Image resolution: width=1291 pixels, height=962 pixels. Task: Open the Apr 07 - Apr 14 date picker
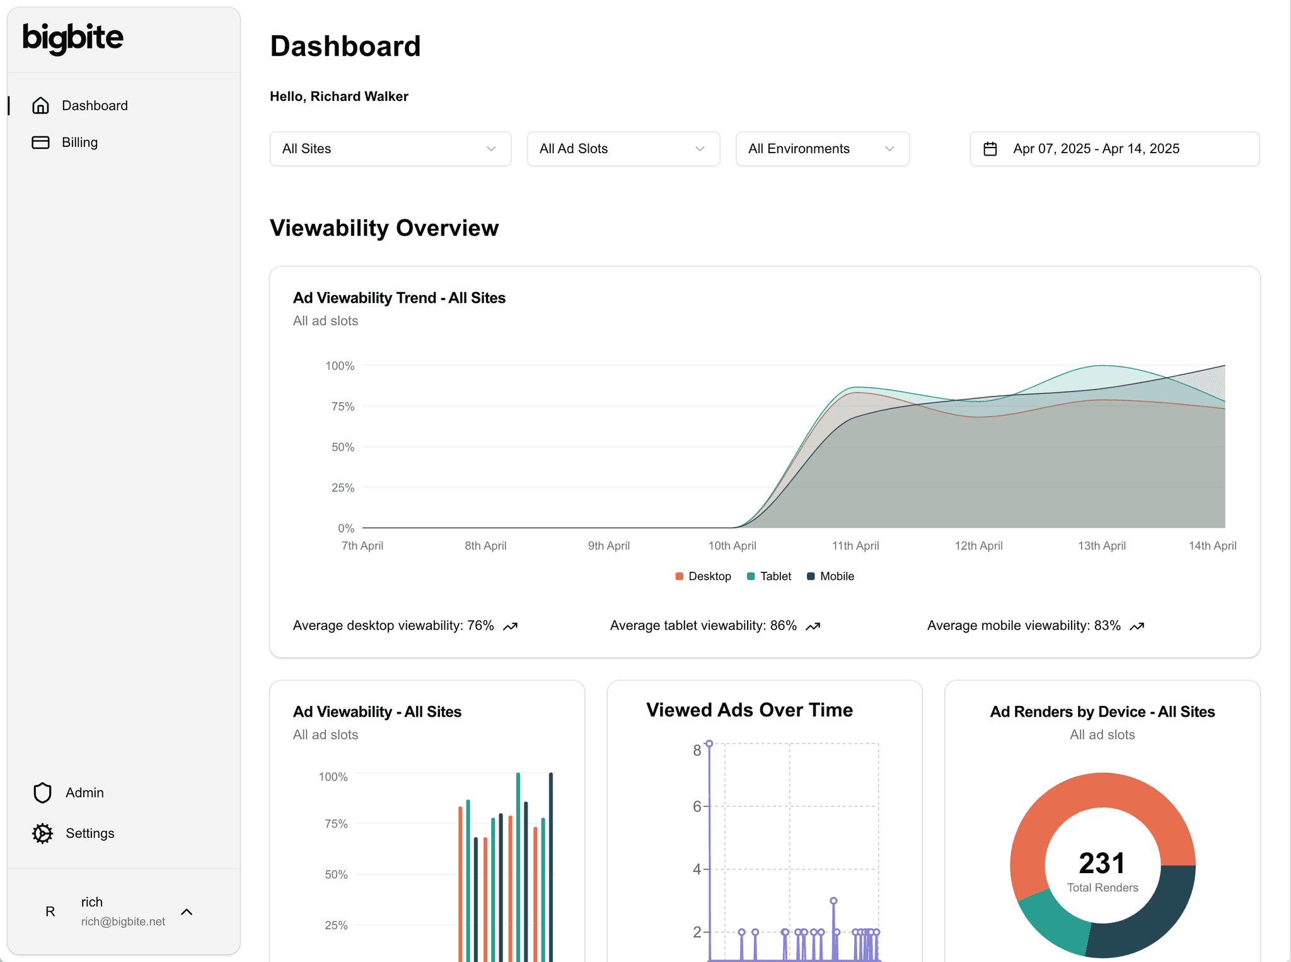[x=1114, y=149]
